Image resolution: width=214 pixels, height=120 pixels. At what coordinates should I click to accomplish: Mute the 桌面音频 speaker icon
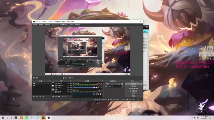click(97, 94)
